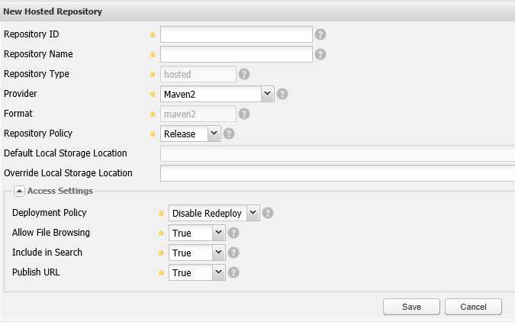The image size is (515, 322).
Task: Click help icon beside Format field
Action: click(x=244, y=114)
